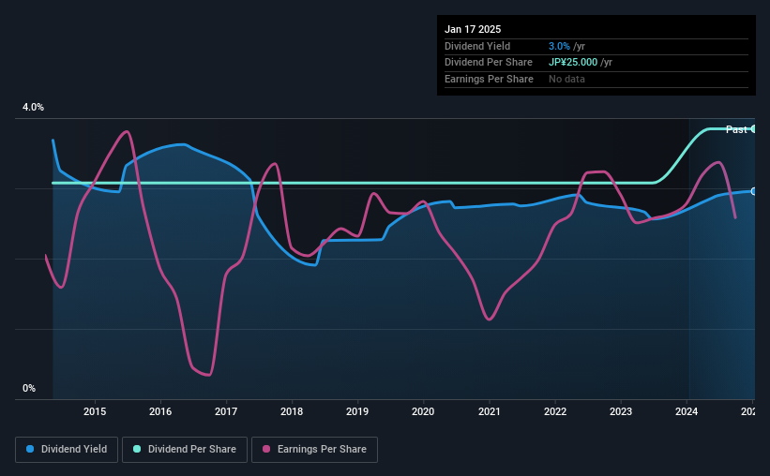Click the 4.0% y-axis label
This screenshot has width=770, height=476.
tap(33, 107)
